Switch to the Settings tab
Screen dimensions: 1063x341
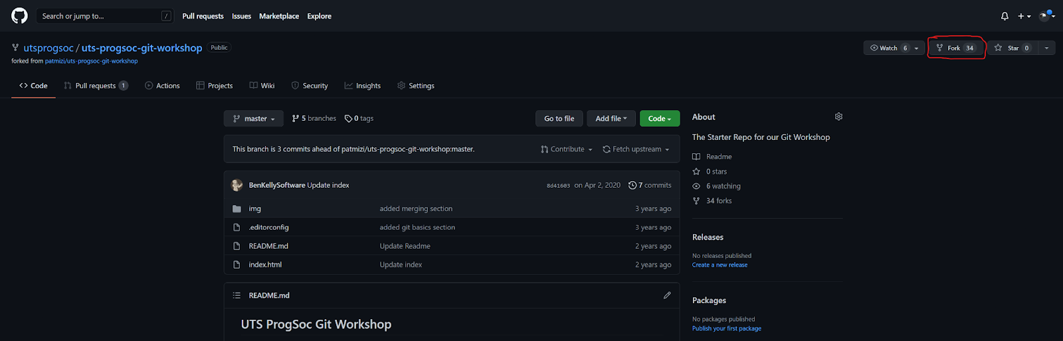coord(416,86)
